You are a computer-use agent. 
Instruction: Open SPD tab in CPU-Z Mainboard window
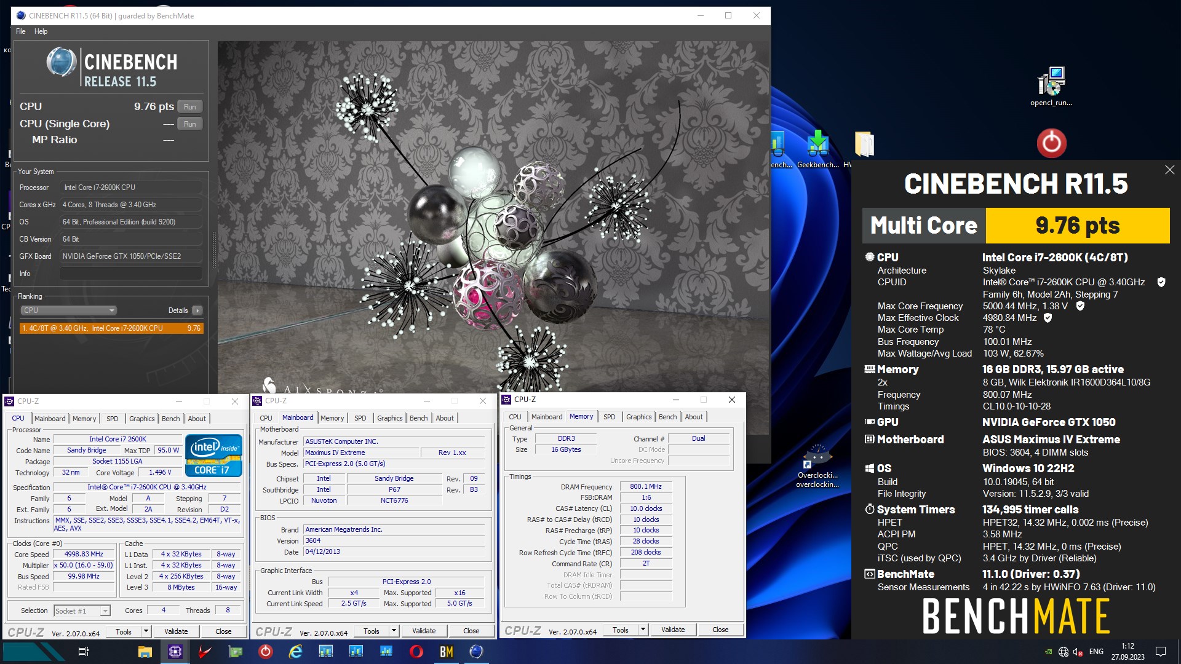coord(360,418)
